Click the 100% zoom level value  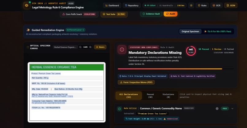pos(85,47)
